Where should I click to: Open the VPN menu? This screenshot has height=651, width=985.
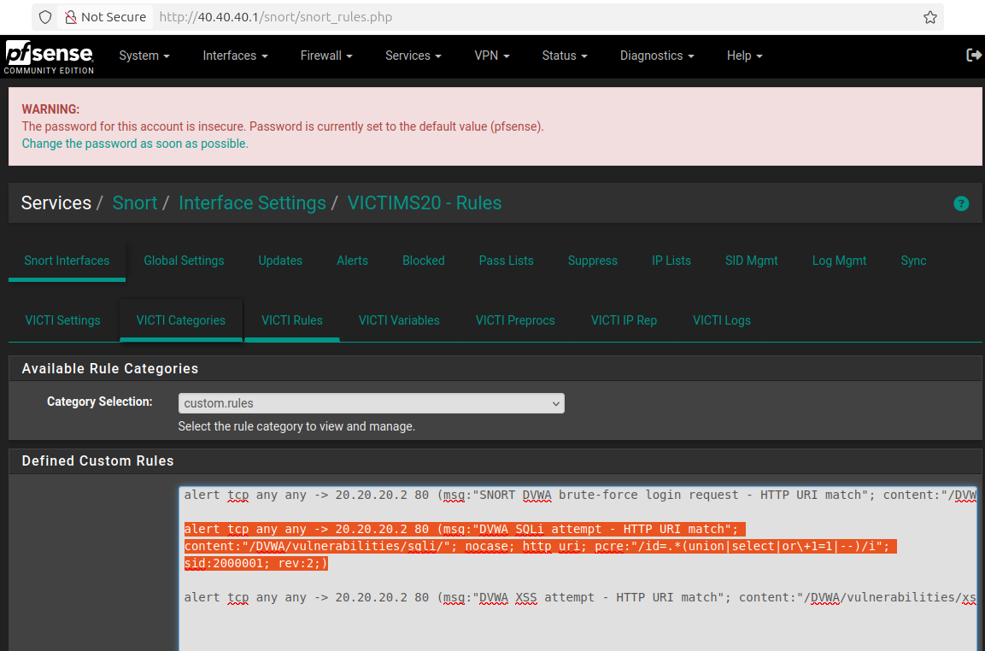492,56
